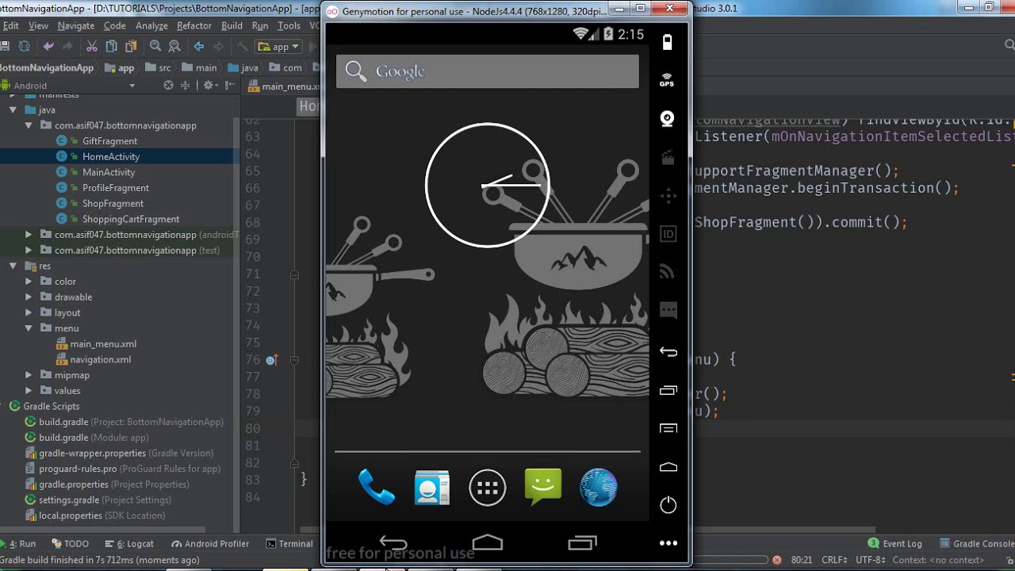Expand the color folder

[29, 282]
